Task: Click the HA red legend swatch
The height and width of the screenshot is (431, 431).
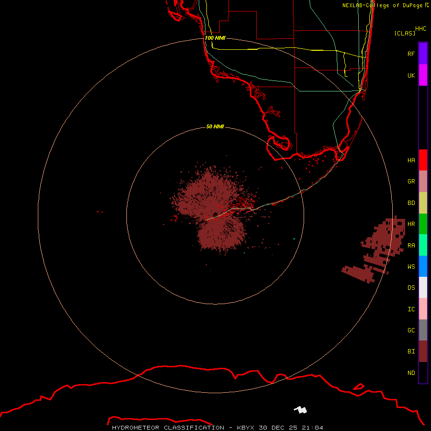Action: click(x=423, y=160)
